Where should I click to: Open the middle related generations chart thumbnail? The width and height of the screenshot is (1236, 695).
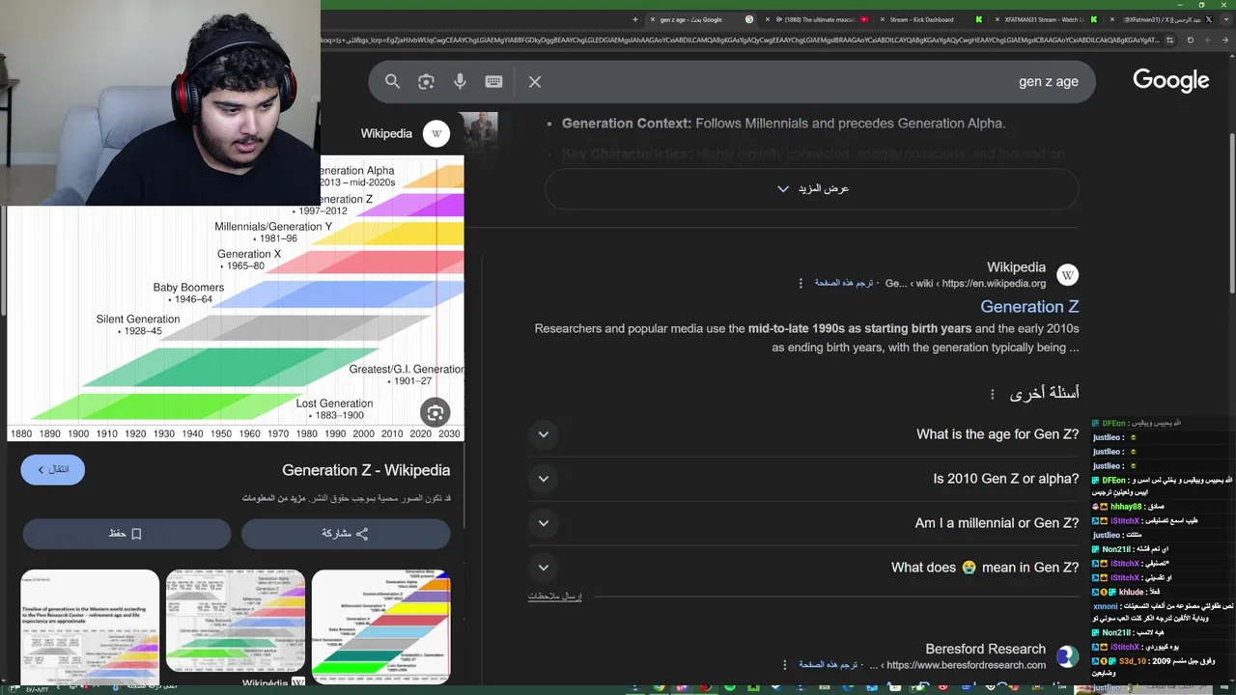pyautogui.click(x=236, y=621)
